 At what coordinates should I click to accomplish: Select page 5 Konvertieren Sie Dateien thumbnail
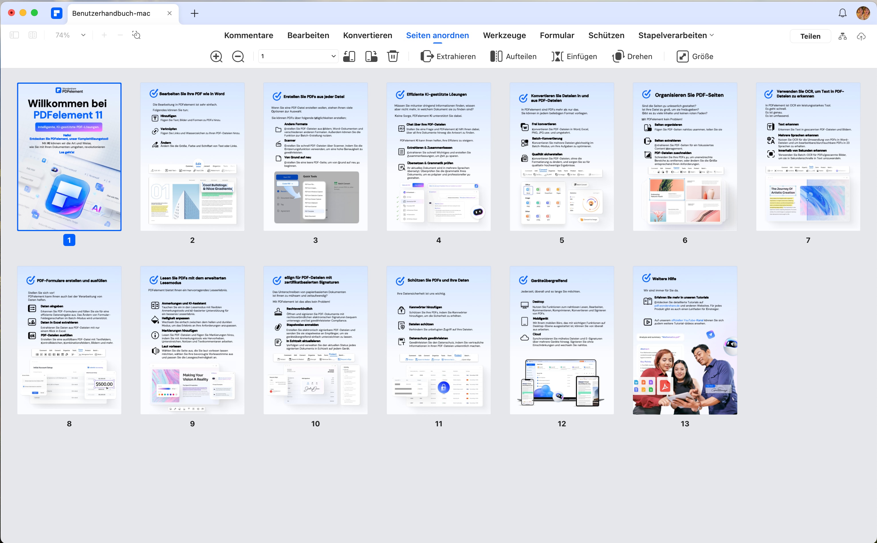(x=562, y=157)
